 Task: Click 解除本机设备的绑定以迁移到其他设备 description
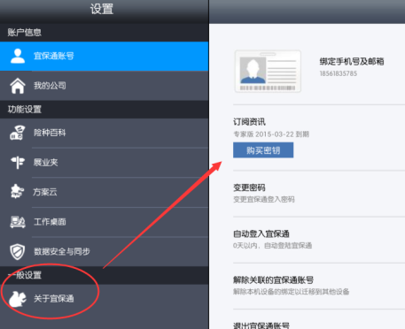pyautogui.click(x=292, y=292)
